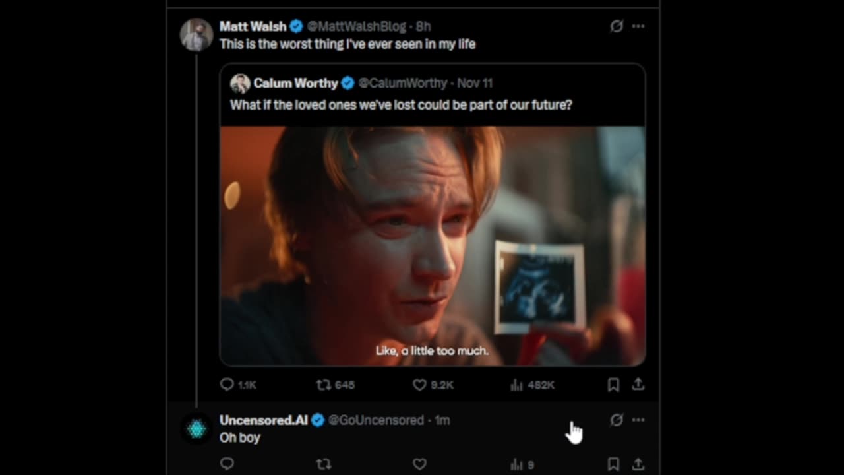Bookmark Matt Walsh's tweet
844x475 pixels.
tap(613, 385)
